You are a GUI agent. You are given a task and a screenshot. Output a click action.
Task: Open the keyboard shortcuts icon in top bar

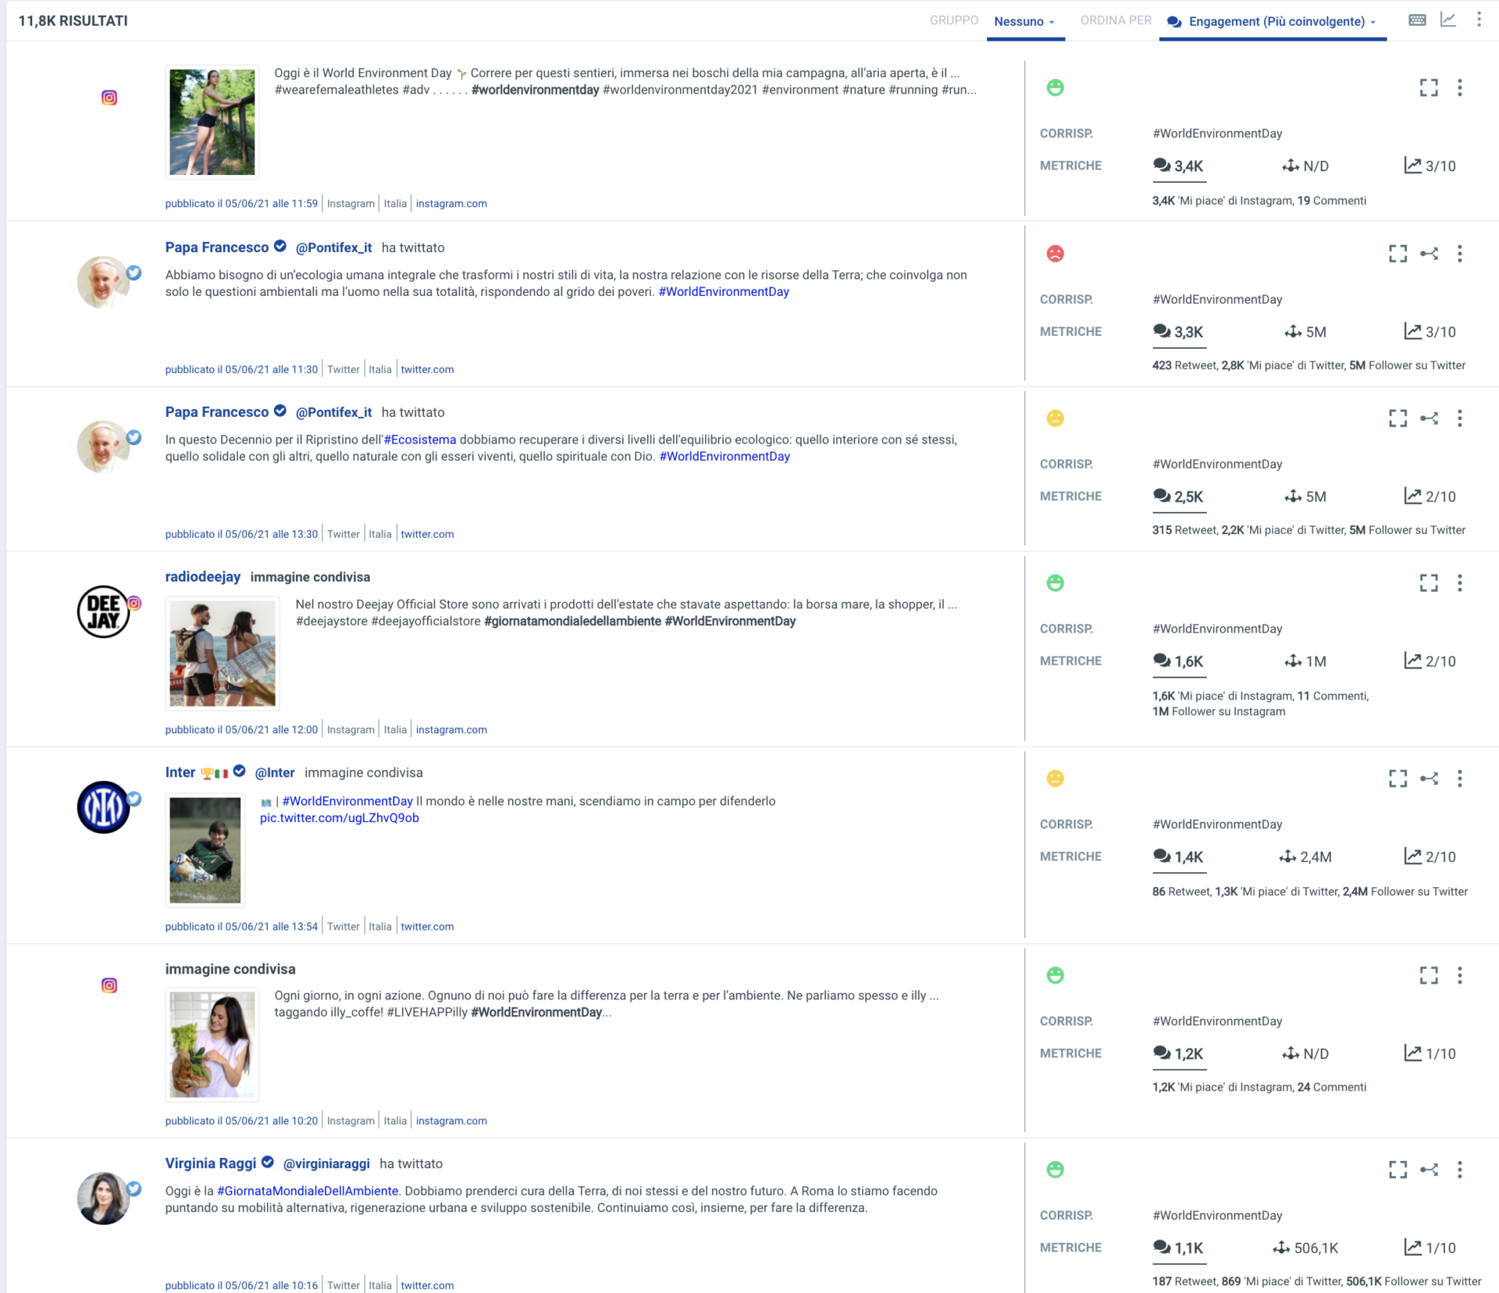click(x=1417, y=20)
